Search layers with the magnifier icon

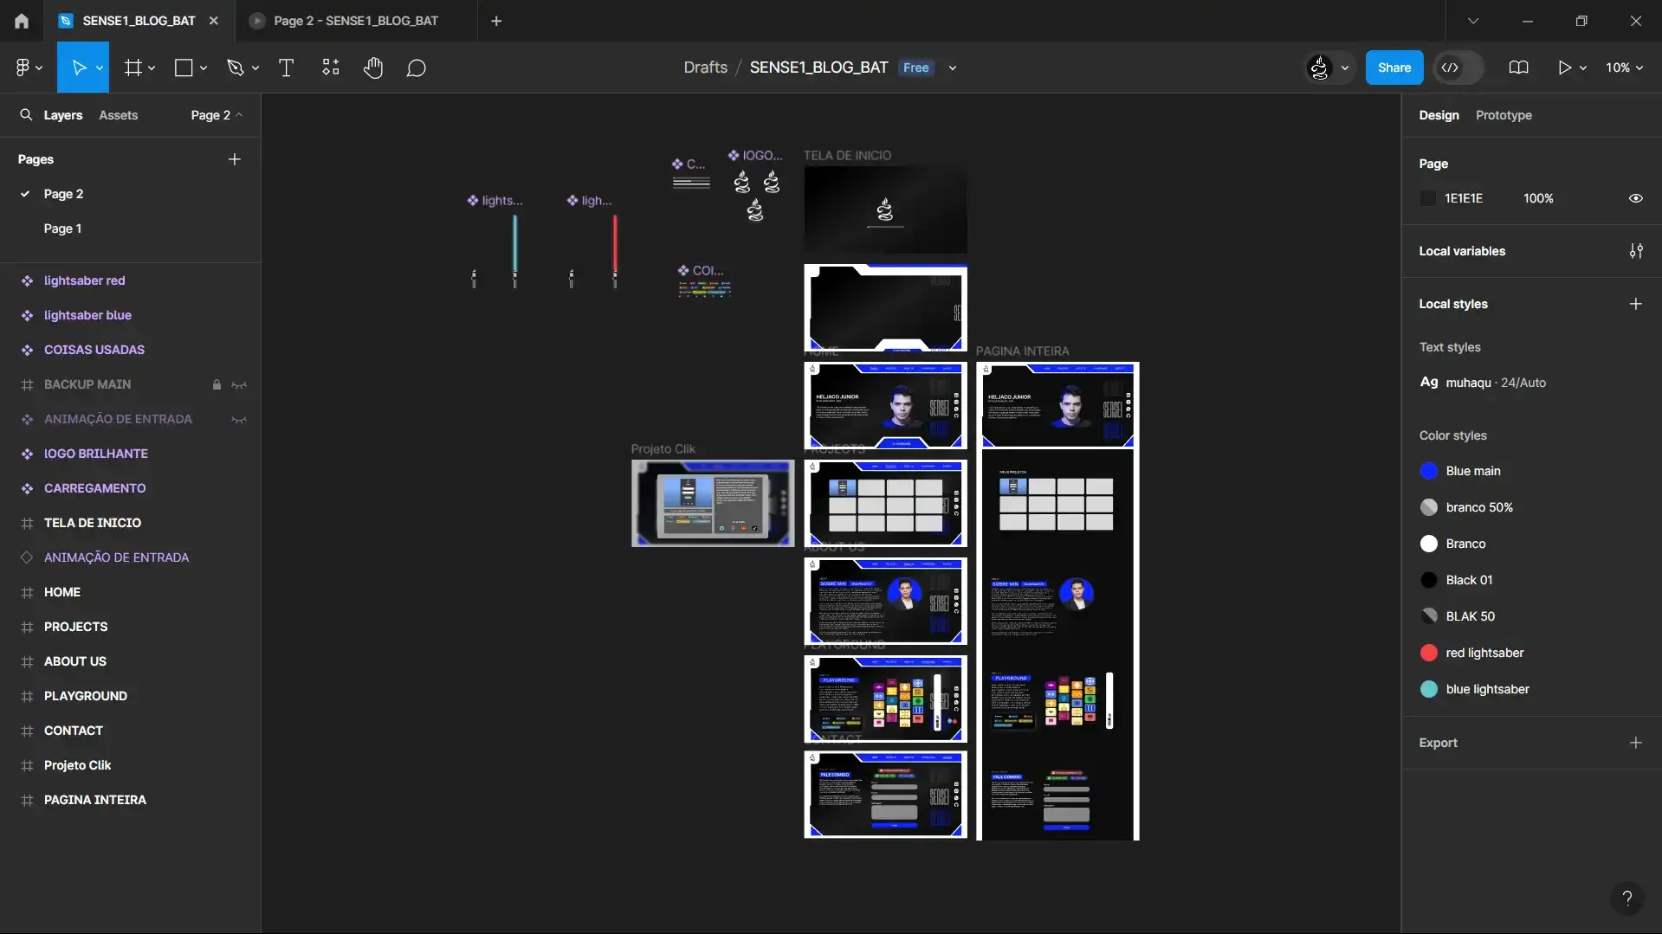26,114
